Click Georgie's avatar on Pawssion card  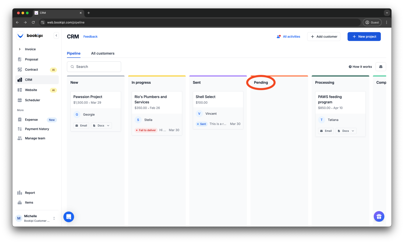pyautogui.click(x=77, y=115)
